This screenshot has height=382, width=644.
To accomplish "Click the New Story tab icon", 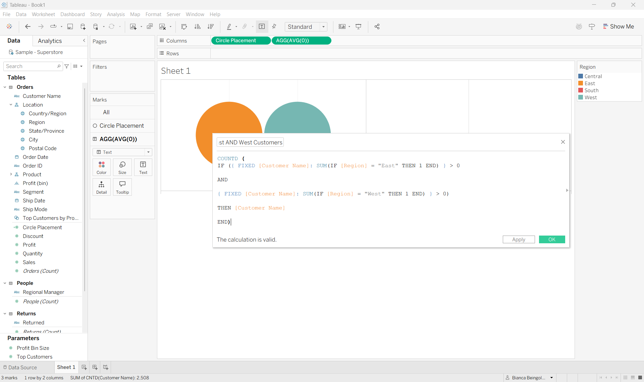I will click(x=106, y=367).
